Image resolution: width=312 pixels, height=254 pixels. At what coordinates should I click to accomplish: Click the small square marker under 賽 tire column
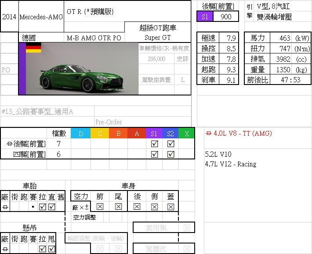click(33, 207)
